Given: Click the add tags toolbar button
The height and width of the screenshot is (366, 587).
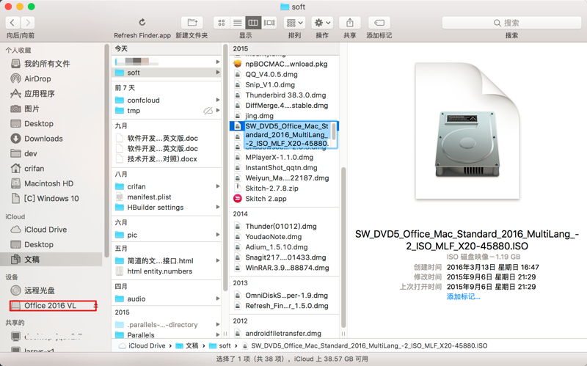Looking at the screenshot, I should coord(379,23).
